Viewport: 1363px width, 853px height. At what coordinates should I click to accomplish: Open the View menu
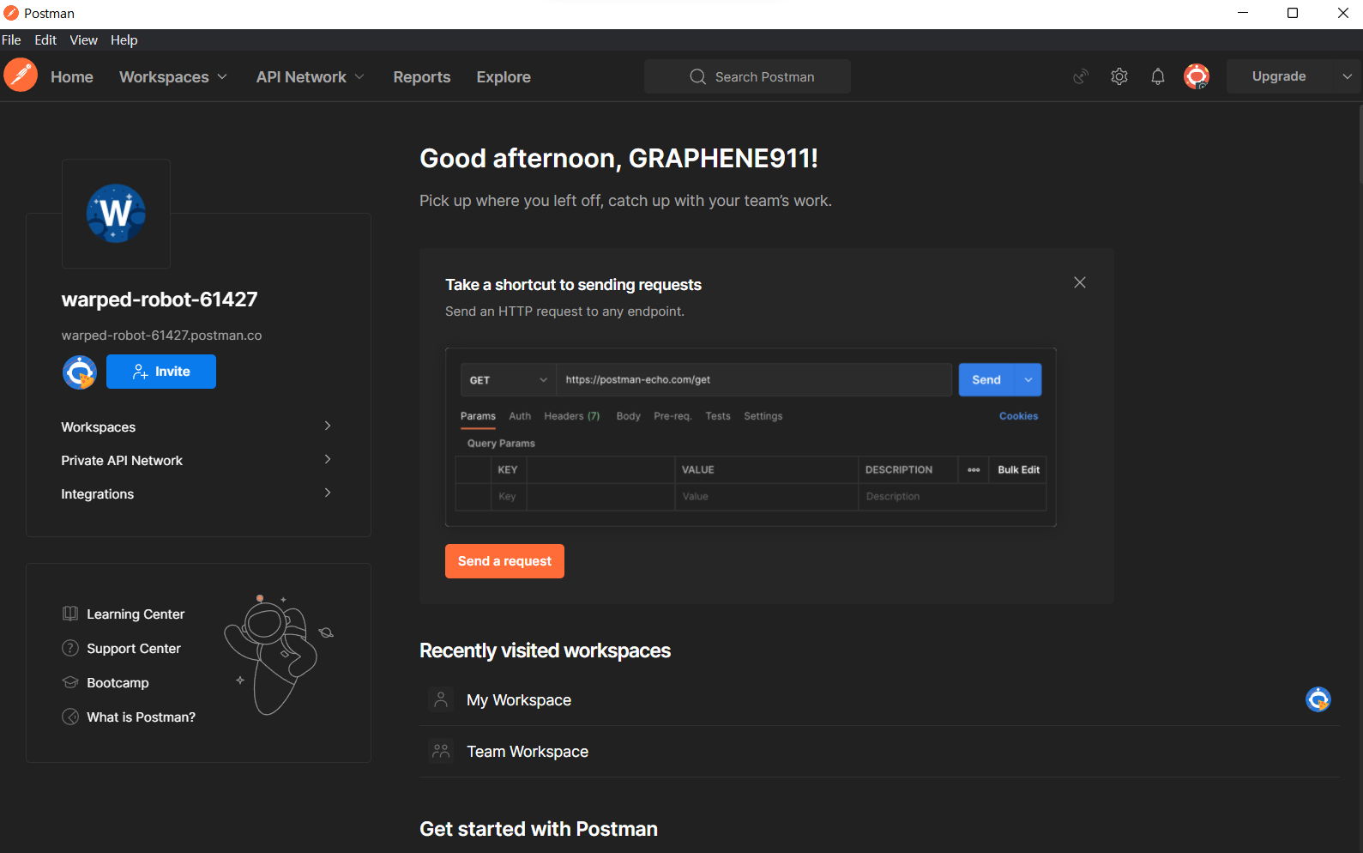pos(83,39)
